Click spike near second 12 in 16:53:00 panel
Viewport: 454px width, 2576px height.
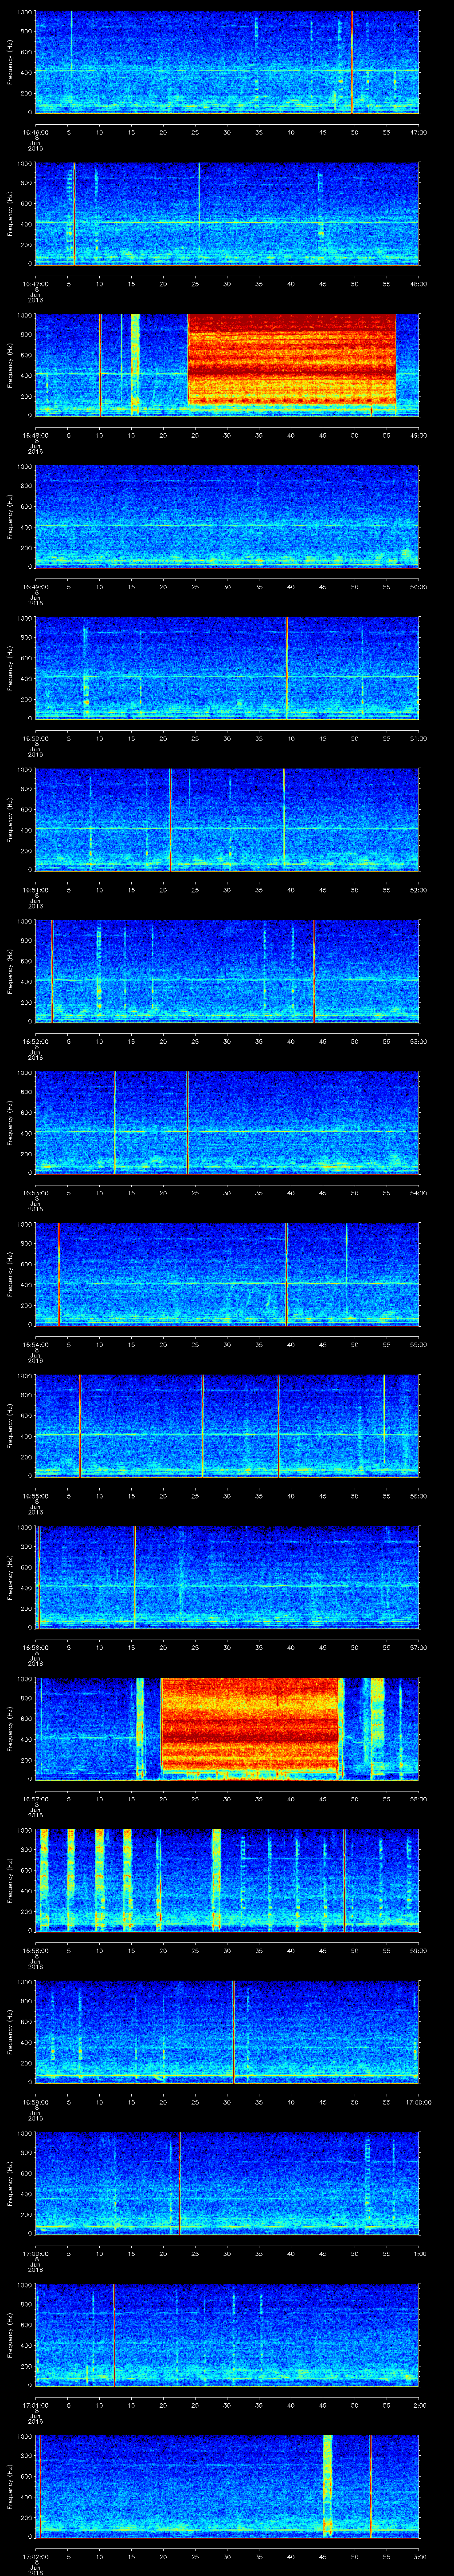tap(114, 1122)
